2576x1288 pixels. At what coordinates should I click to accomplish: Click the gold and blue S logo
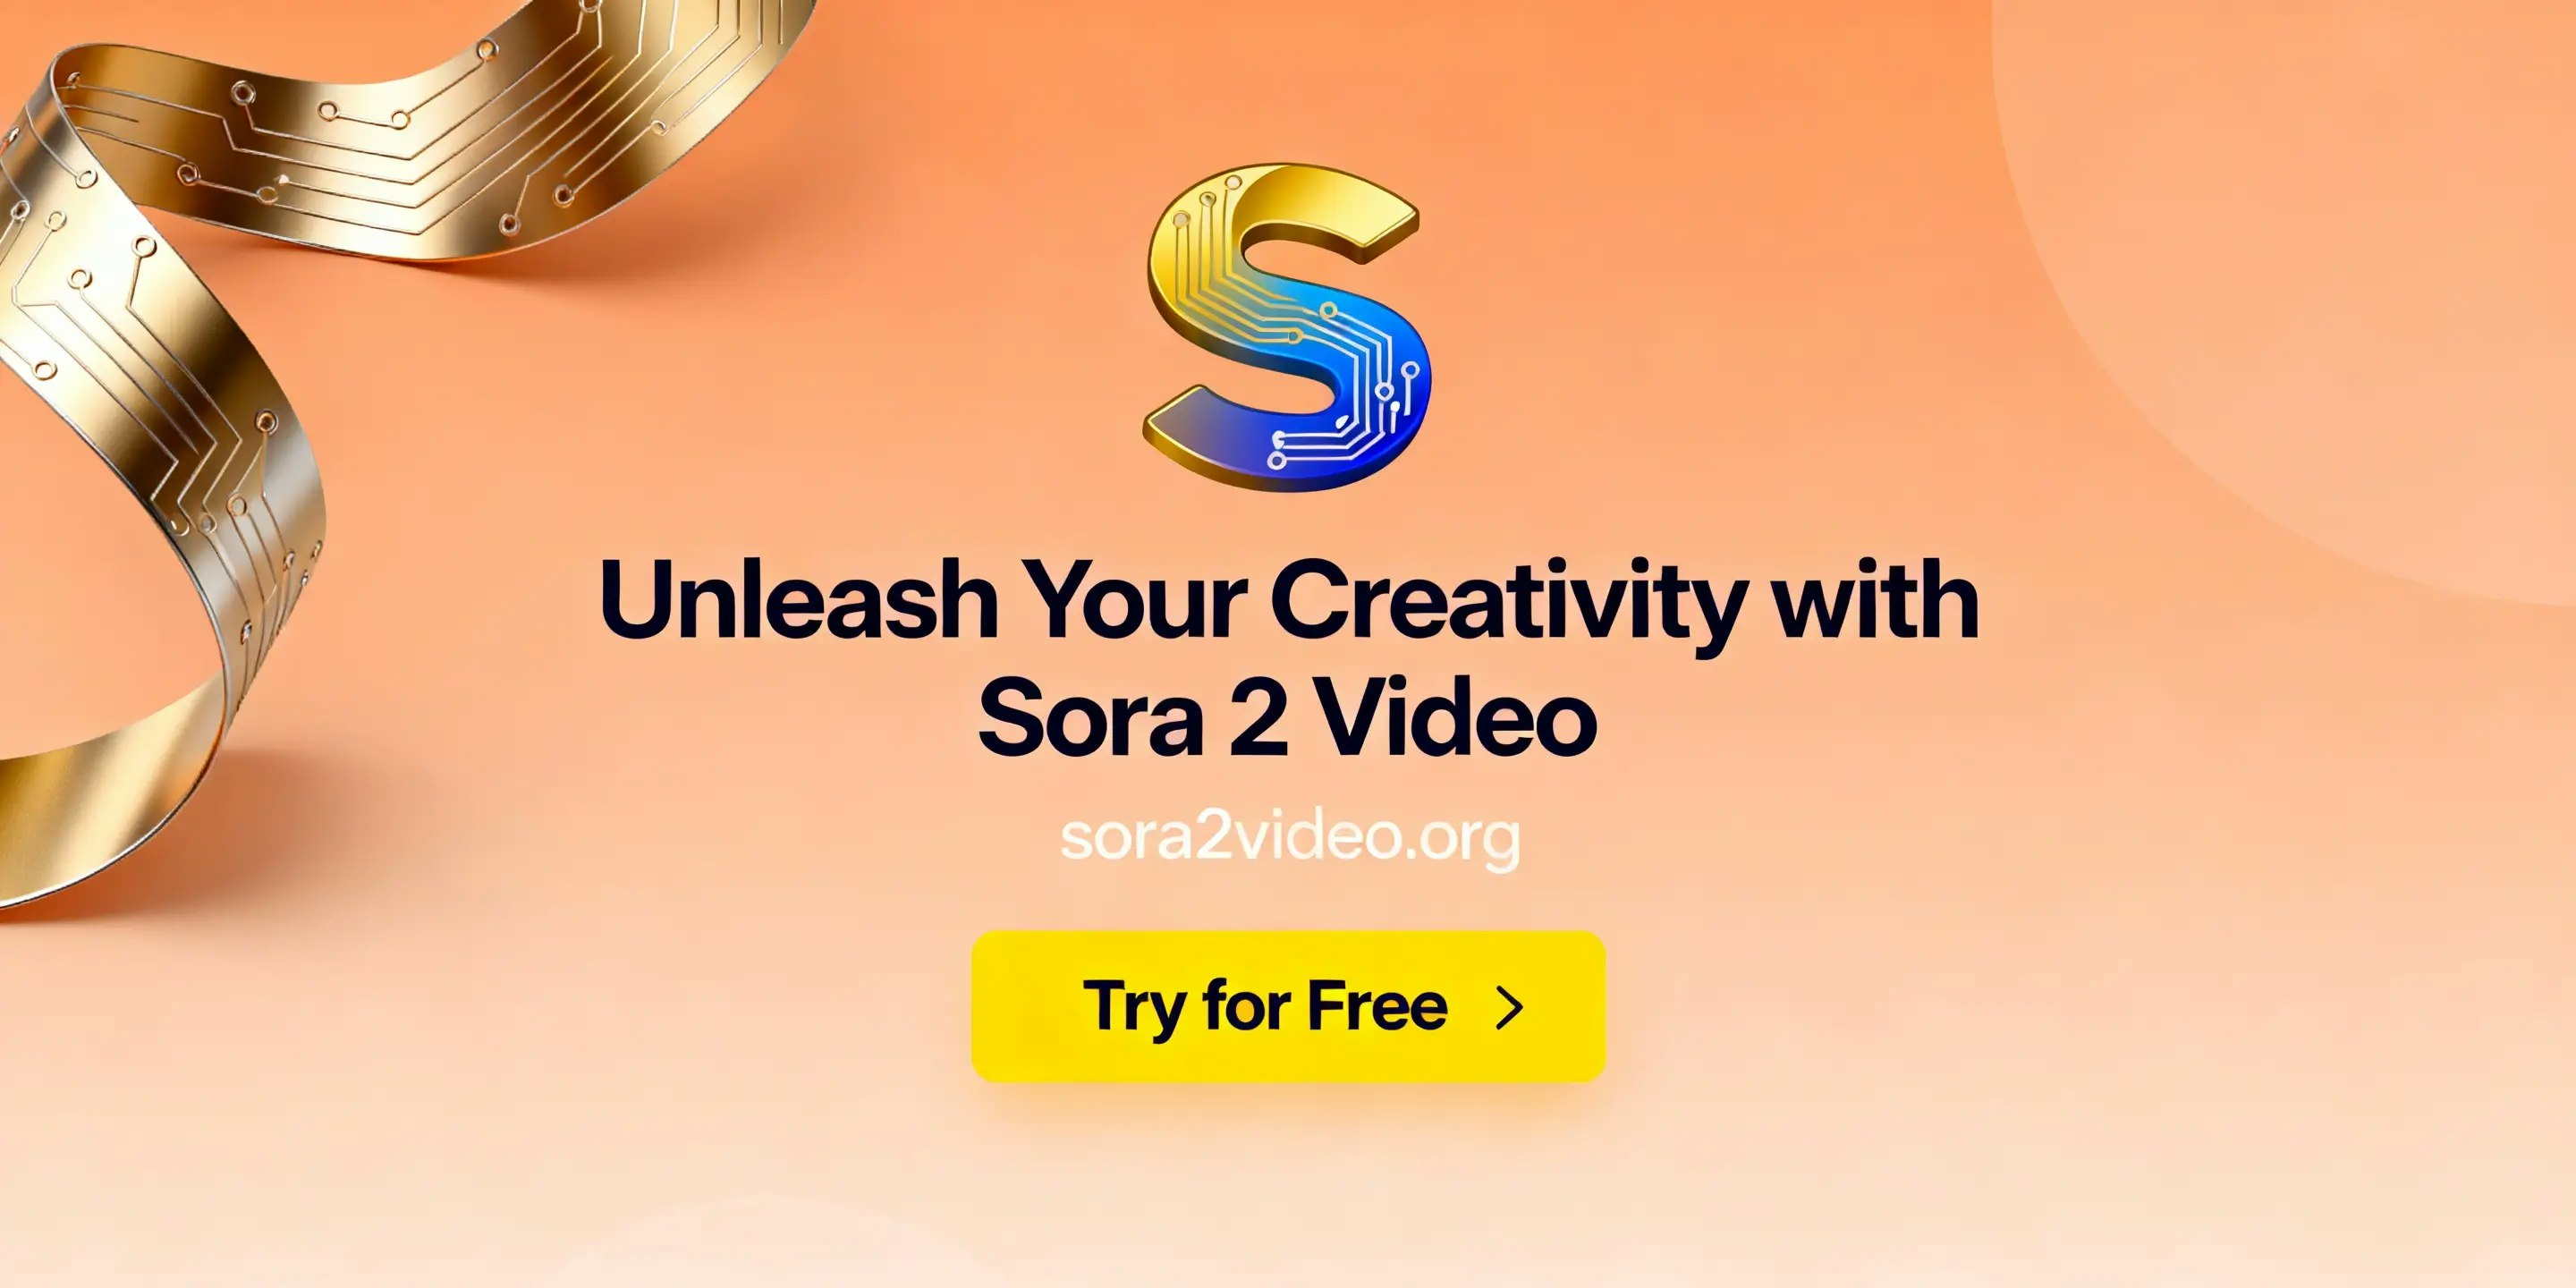coord(1287,327)
